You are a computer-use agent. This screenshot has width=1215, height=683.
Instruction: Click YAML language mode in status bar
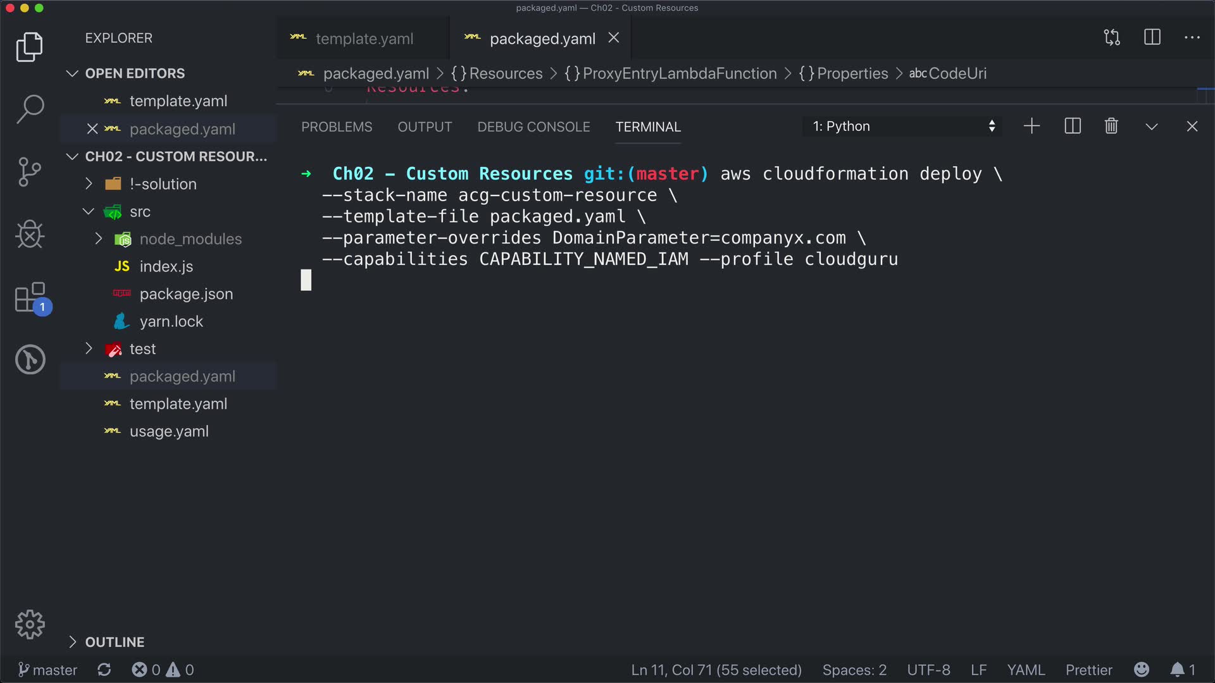1026,670
